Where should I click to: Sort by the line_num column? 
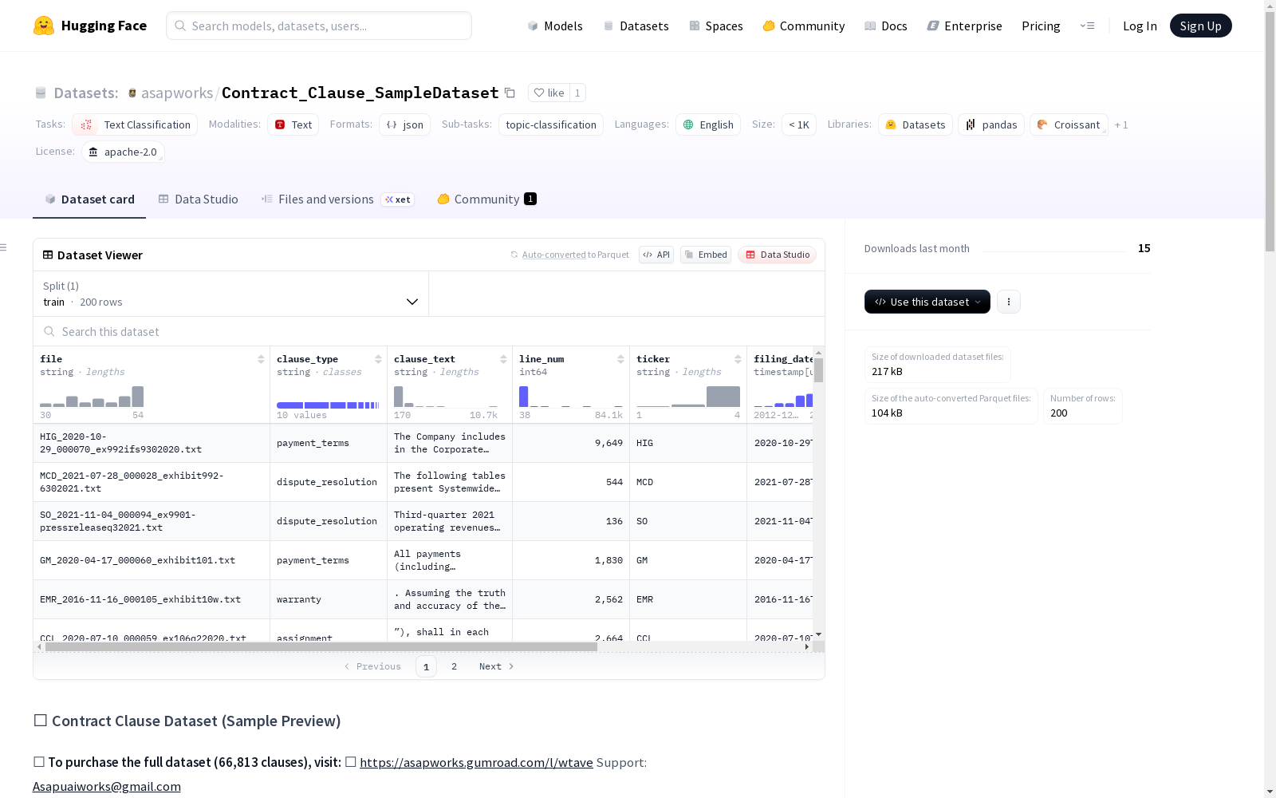pos(620,359)
